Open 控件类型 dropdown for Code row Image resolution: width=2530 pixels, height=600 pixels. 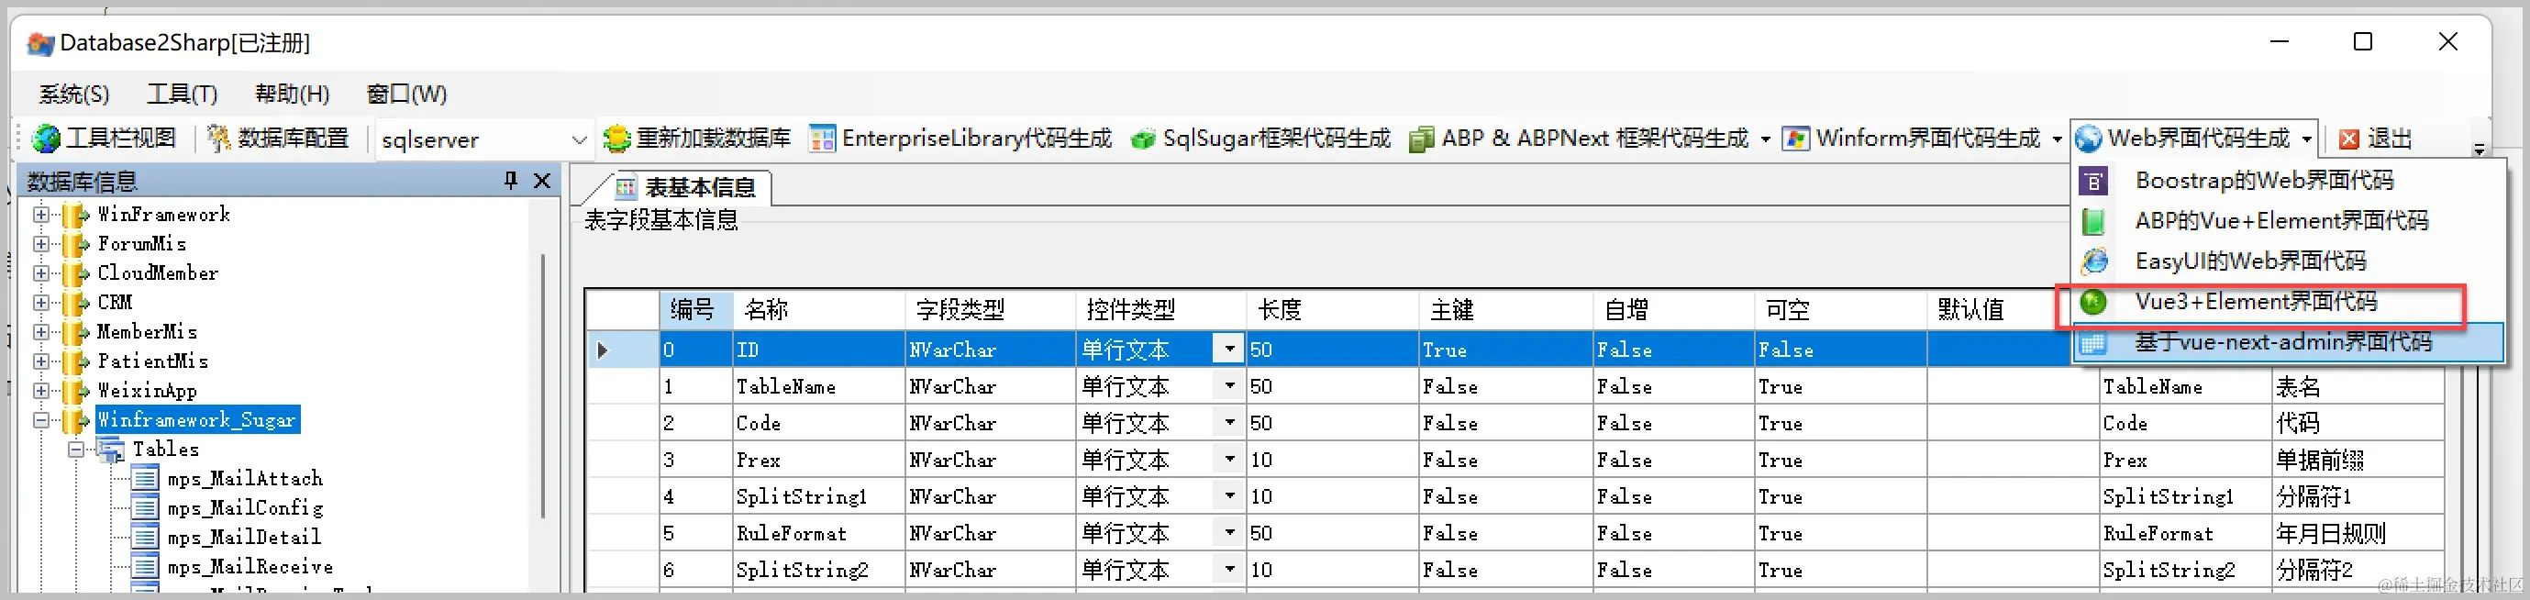point(1228,422)
